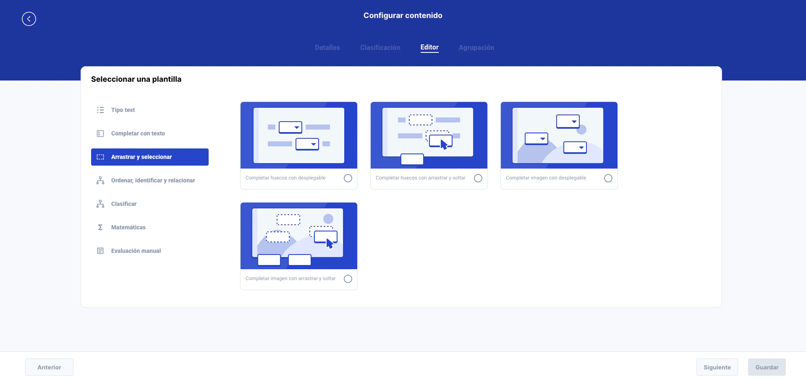
Task: Select Arrastrar y seleccionar category
Action: 150,157
